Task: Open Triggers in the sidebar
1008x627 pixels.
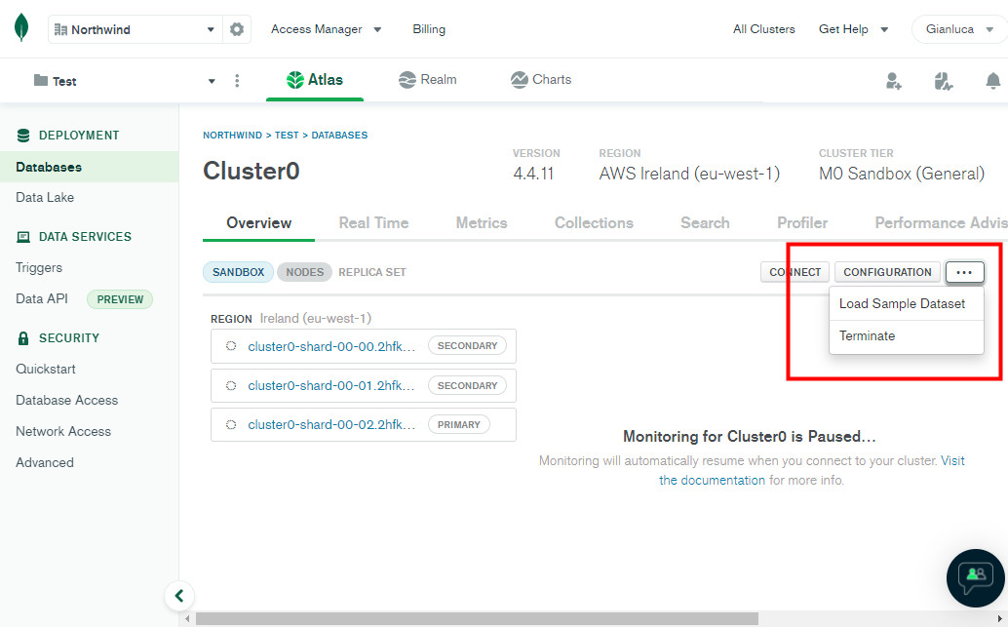Action: pos(39,267)
